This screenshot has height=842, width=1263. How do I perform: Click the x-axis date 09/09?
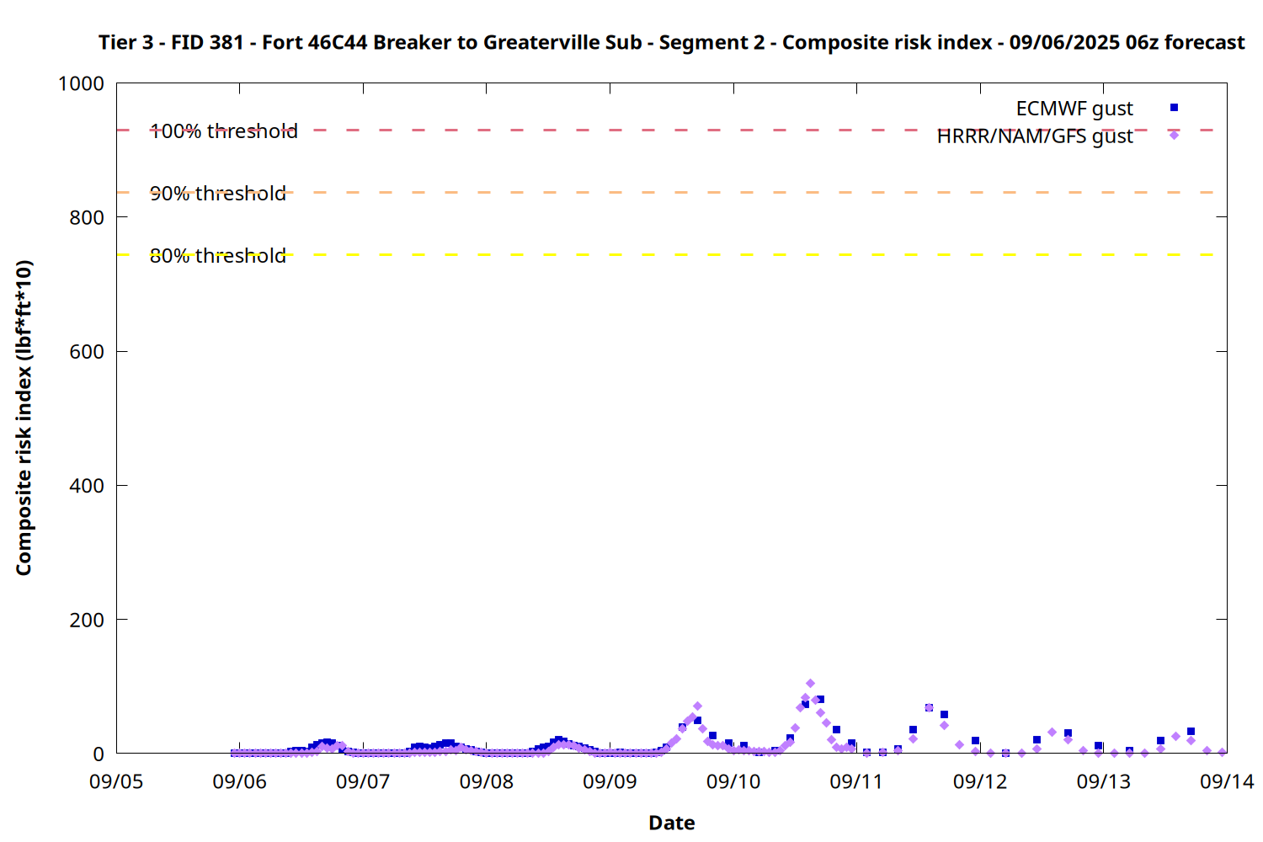610,781
